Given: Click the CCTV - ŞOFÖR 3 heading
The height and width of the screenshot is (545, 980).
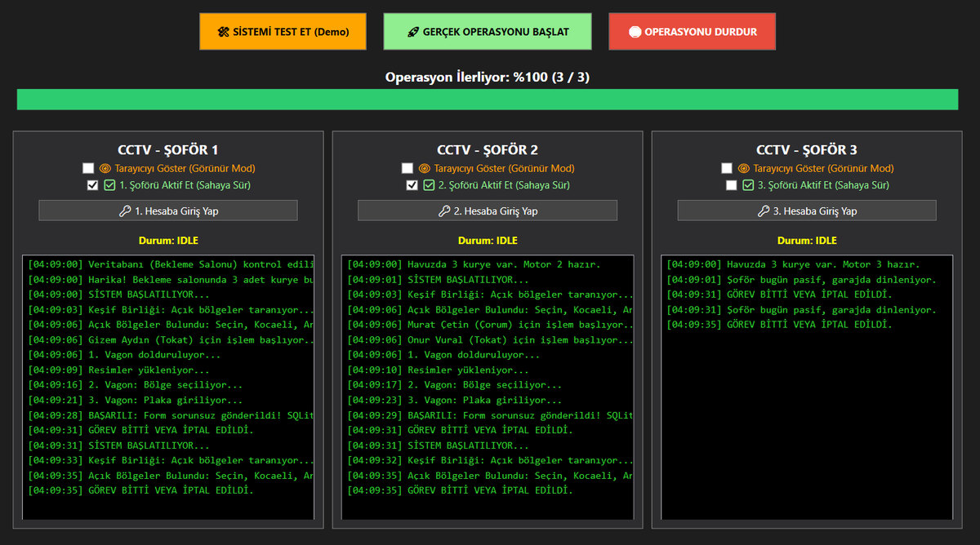Looking at the screenshot, I should (x=807, y=150).
